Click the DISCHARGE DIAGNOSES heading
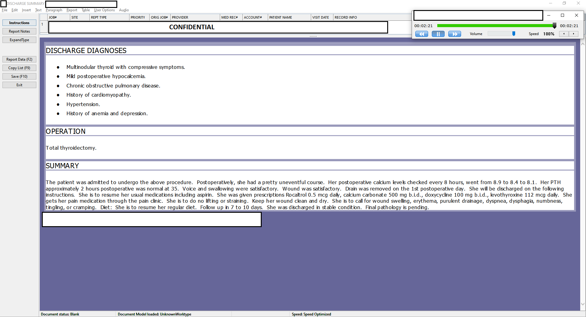This screenshot has height=317, width=586. click(86, 51)
